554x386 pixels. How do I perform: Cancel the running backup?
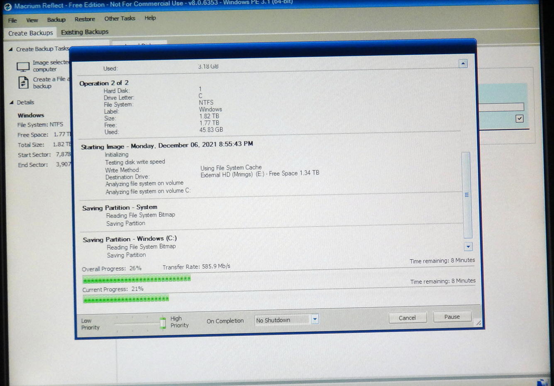pos(407,318)
